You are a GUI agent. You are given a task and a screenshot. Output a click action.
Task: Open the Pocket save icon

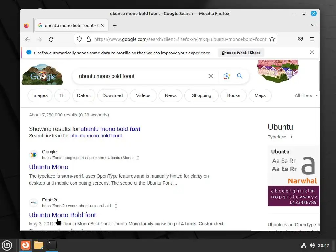(x=300, y=39)
